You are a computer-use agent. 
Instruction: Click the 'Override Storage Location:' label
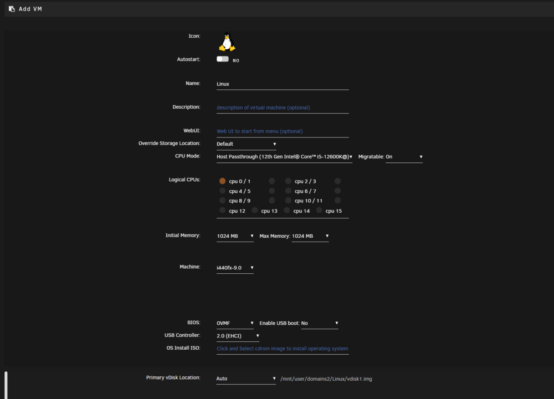pos(169,143)
